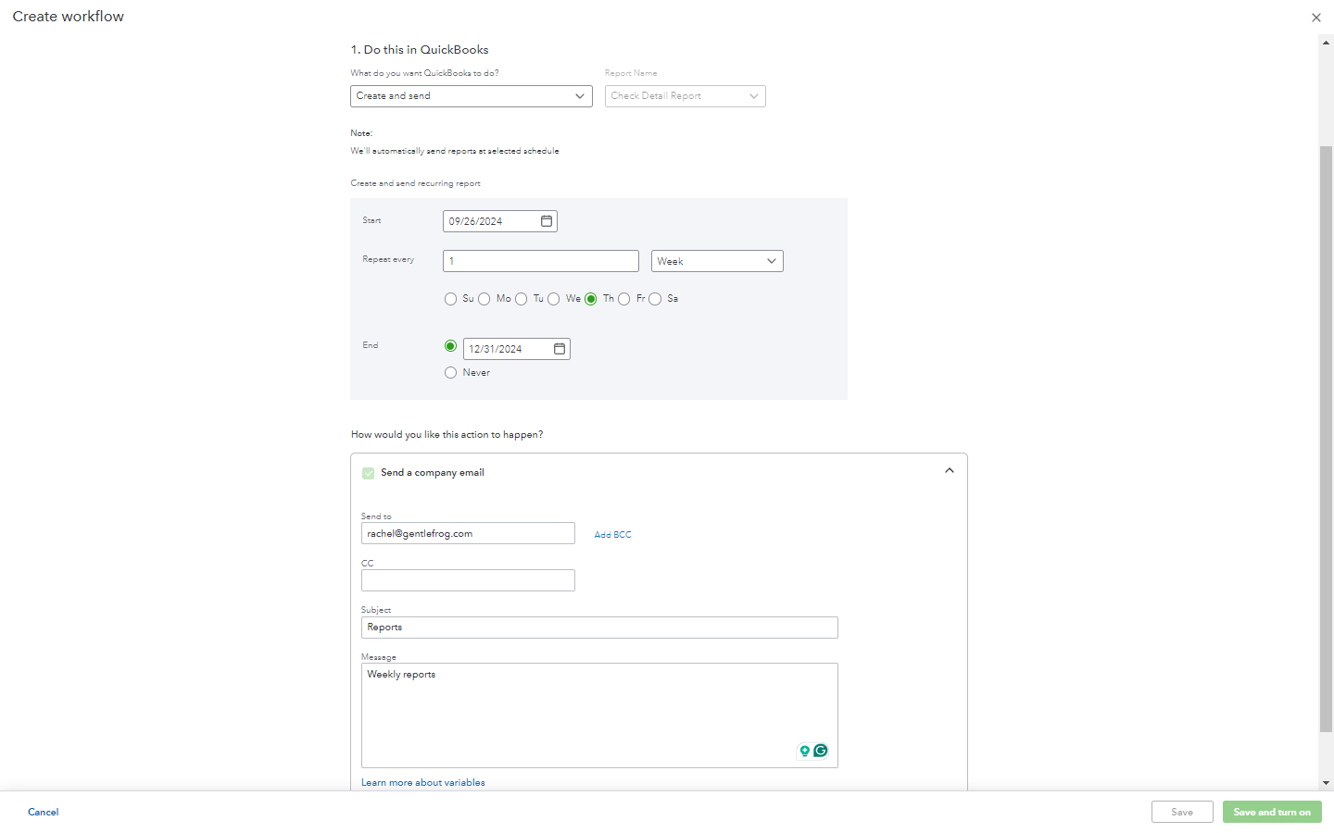Viewport: 1334px width, 833px height.
Task: Select the Tu day radio button
Action: tap(521, 299)
